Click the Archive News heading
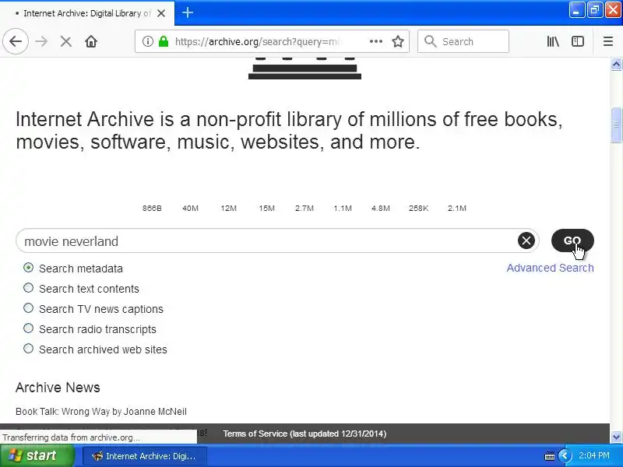623x467 pixels. [x=58, y=388]
